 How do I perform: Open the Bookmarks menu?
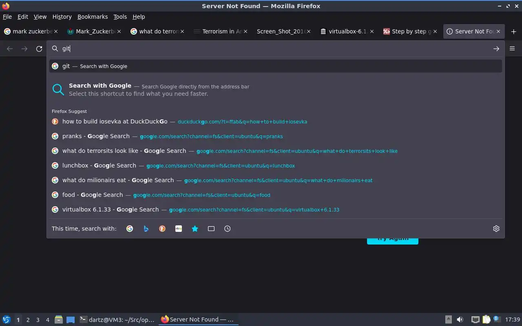(x=93, y=17)
